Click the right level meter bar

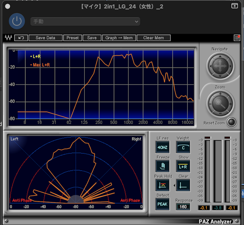click(x=227, y=171)
